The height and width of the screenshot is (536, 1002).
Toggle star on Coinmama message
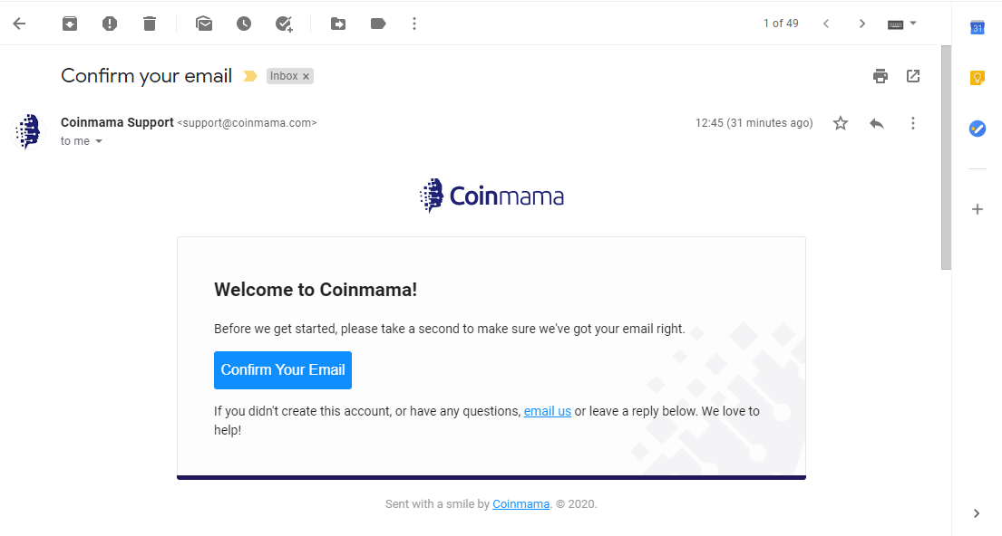point(841,123)
